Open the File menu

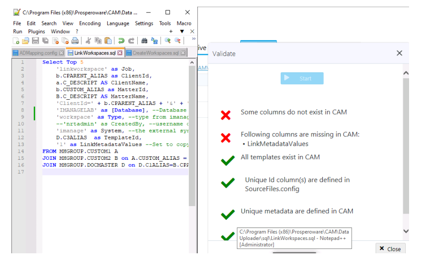(17, 23)
